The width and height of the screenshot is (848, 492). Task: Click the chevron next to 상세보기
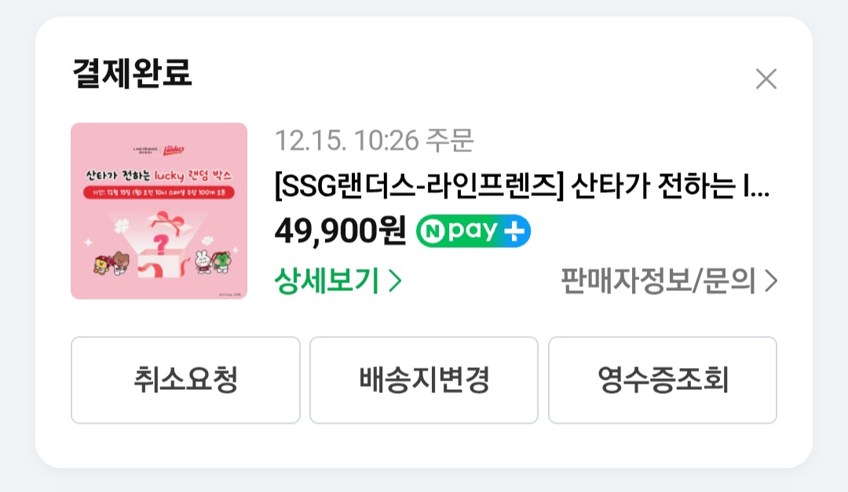[x=395, y=281]
